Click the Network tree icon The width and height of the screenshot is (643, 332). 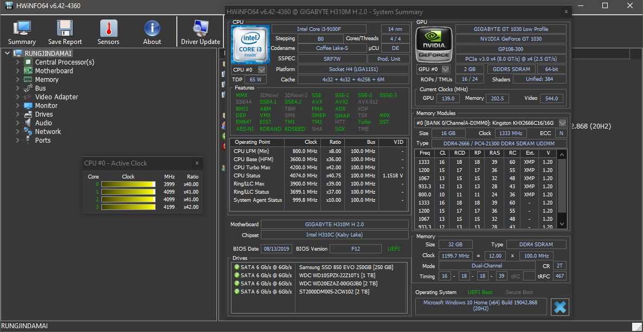point(28,131)
